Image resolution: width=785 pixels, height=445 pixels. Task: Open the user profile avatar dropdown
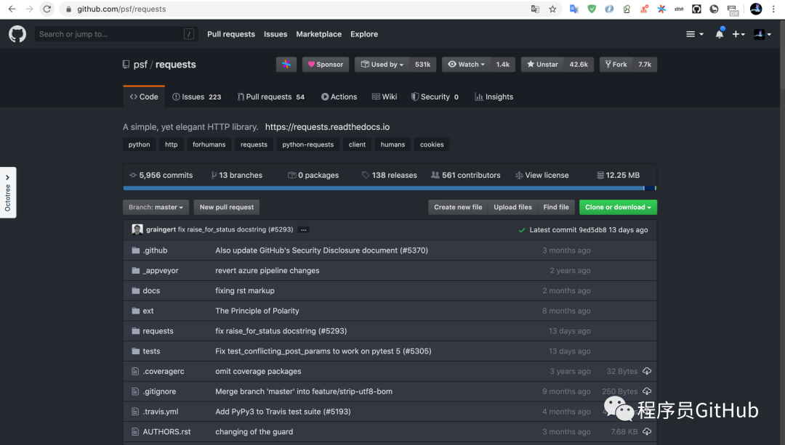pos(762,34)
